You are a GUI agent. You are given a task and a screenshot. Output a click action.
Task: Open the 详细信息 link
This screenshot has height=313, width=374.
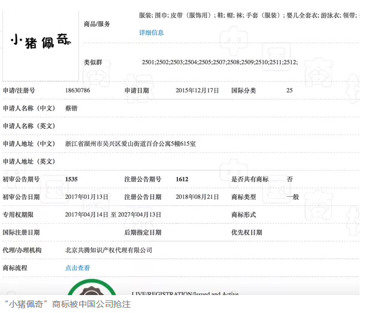(x=151, y=33)
